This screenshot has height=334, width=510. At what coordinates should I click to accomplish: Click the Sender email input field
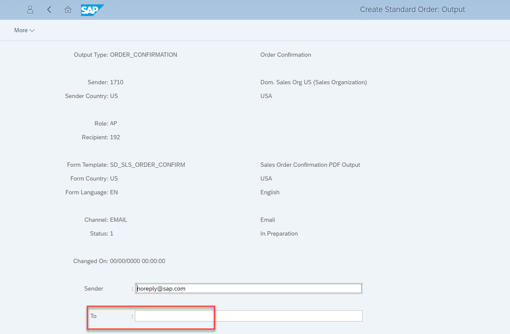(248, 288)
